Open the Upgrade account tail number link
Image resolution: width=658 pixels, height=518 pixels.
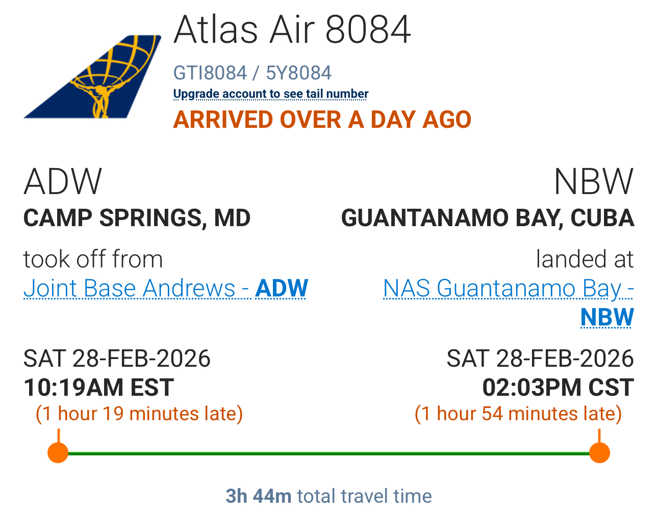click(x=271, y=94)
